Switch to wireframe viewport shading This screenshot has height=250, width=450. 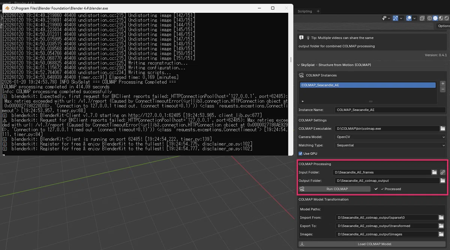pos(429,18)
